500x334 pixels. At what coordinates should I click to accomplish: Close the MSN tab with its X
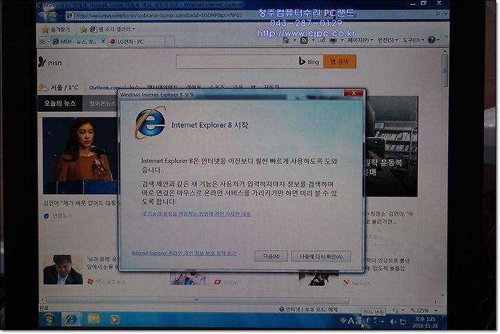pyautogui.click(x=103, y=42)
